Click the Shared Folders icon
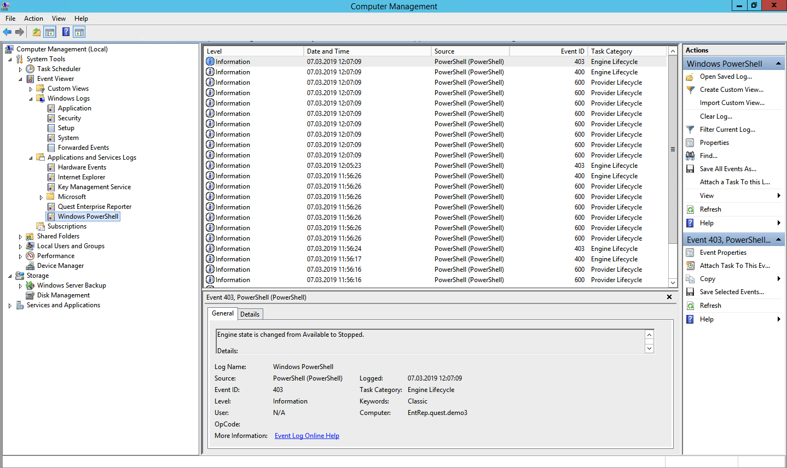This screenshot has width=787, height=468. coord(30,236)
